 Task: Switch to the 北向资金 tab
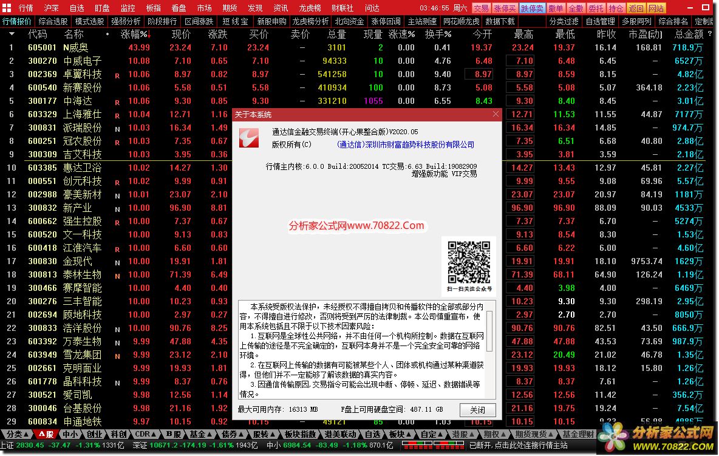point(349,21)
